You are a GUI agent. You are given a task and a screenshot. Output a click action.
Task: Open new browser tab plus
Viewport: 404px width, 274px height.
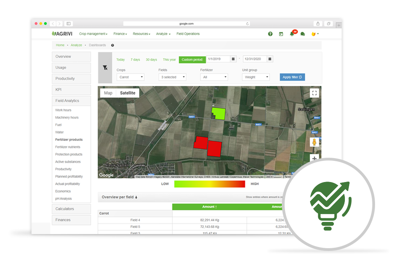339,25
